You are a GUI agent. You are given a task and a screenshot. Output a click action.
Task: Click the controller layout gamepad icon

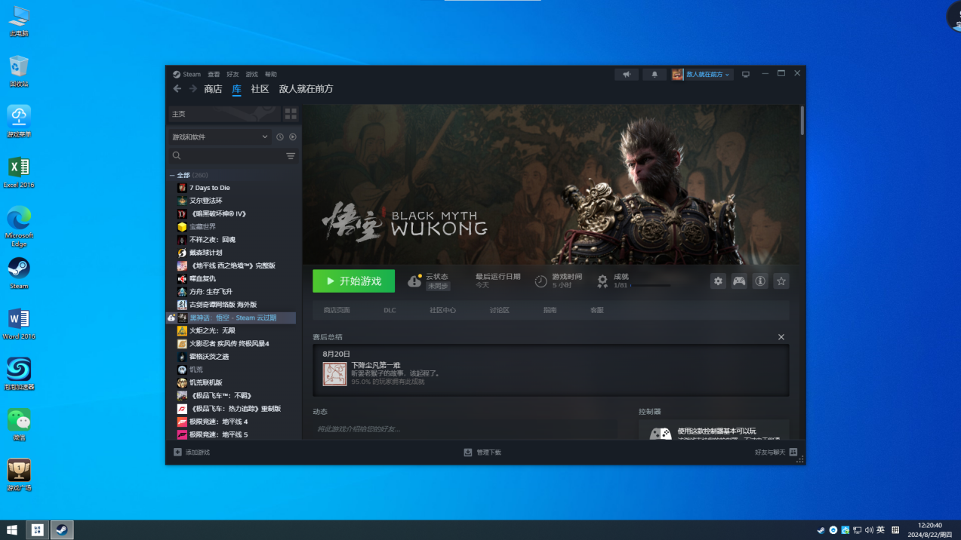(739, 281)
